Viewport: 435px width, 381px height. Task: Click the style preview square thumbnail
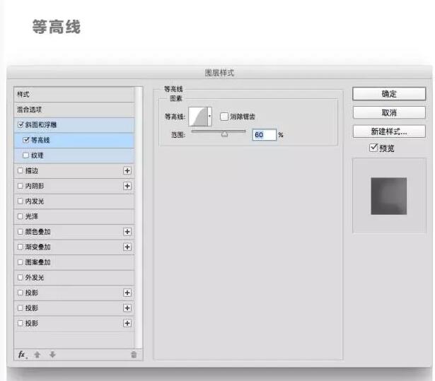[x=388, y=196]
